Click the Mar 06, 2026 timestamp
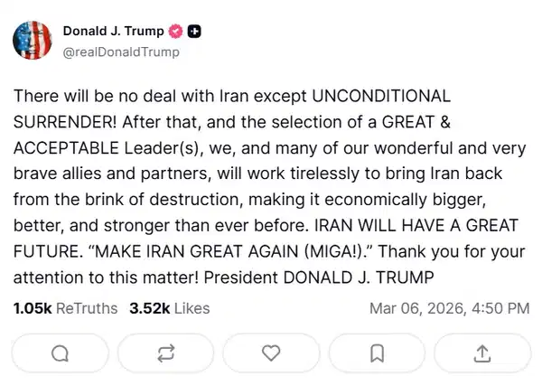542x385 pixels. 415,308
